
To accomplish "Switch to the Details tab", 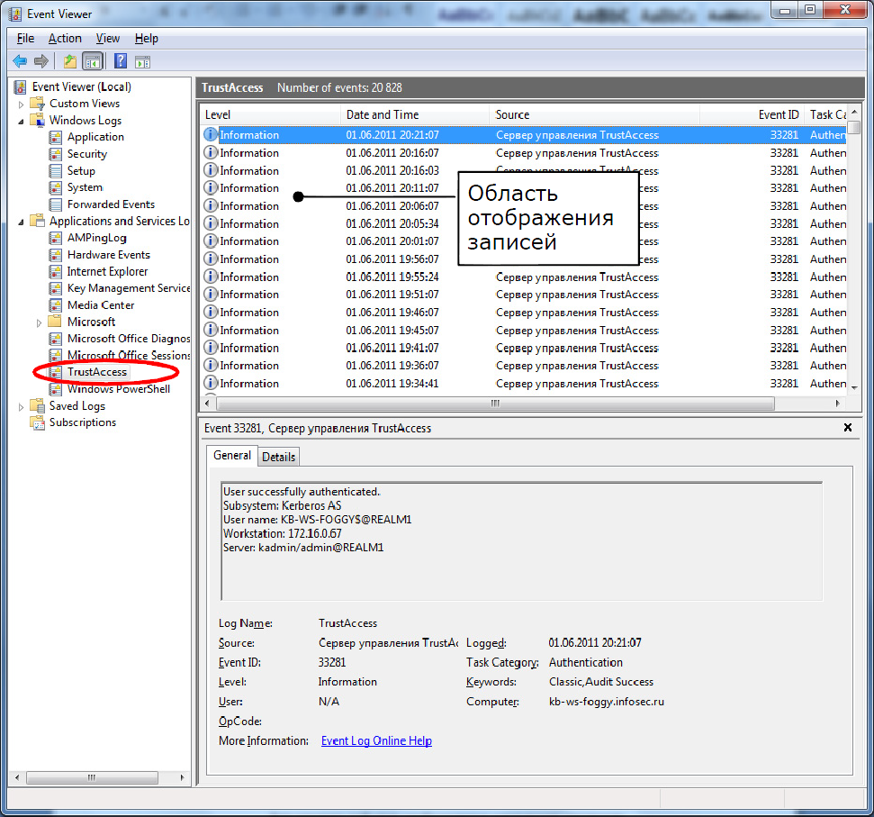I will 279,457.
